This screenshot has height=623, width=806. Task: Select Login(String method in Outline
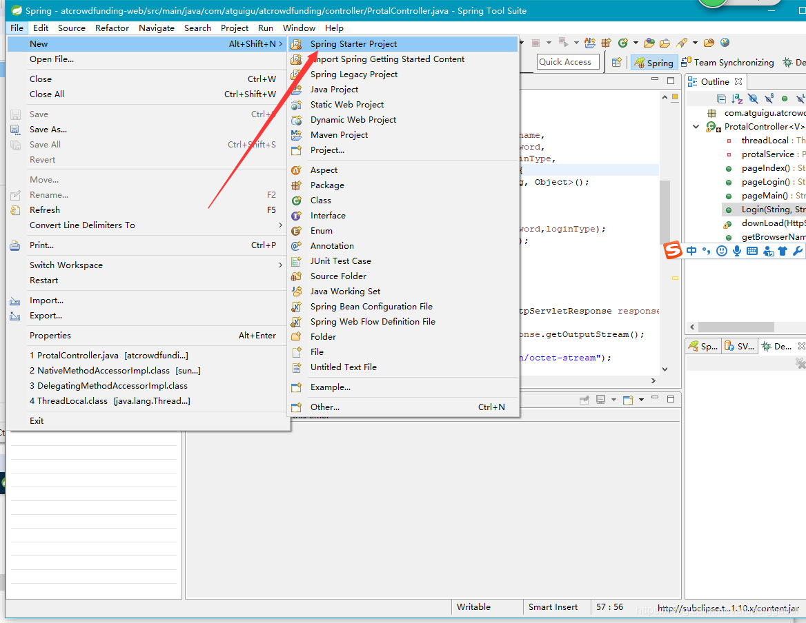(764, 210)
